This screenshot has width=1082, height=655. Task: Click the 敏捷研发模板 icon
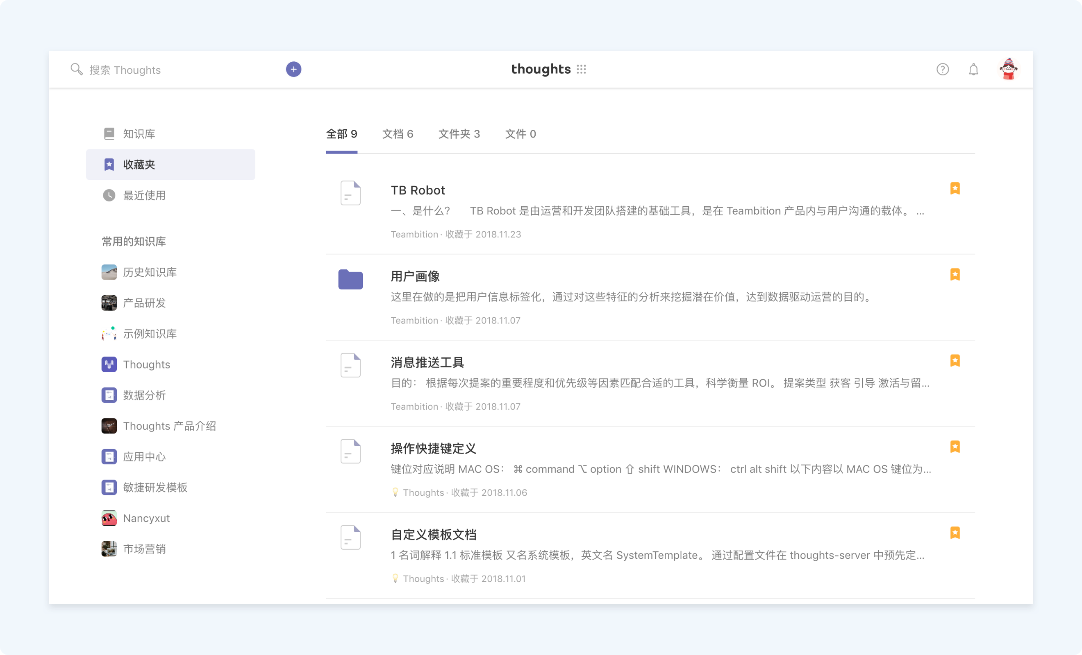tap(109, 488)
